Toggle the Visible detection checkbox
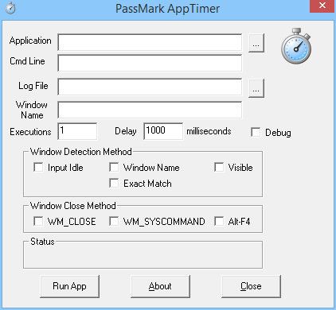 (x=219, y=167)
